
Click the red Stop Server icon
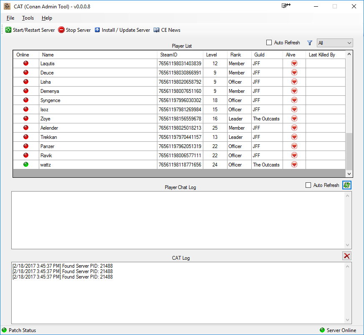(x=61, y=30)
